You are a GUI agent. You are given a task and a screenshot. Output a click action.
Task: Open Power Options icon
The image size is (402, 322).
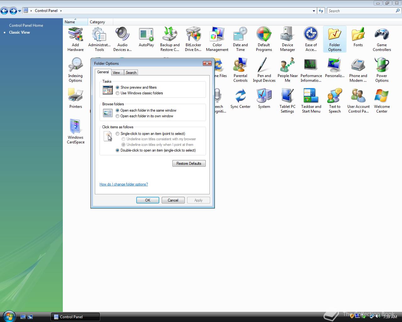pyautogui.click(x=382, y=70)
